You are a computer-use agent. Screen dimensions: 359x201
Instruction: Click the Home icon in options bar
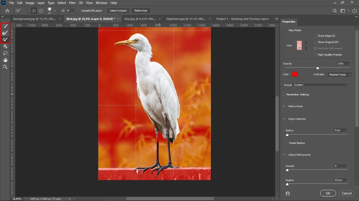pos(7,11)
